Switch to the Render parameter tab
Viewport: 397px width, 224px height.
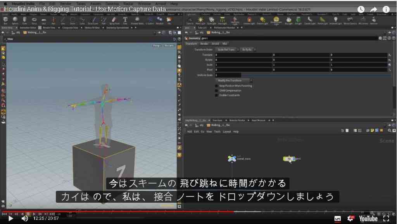204,44
